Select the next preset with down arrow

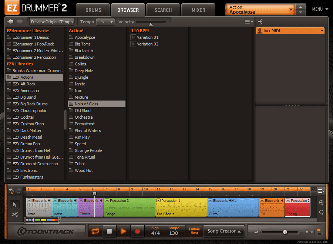pyautogui.click(x=300, y=13)
